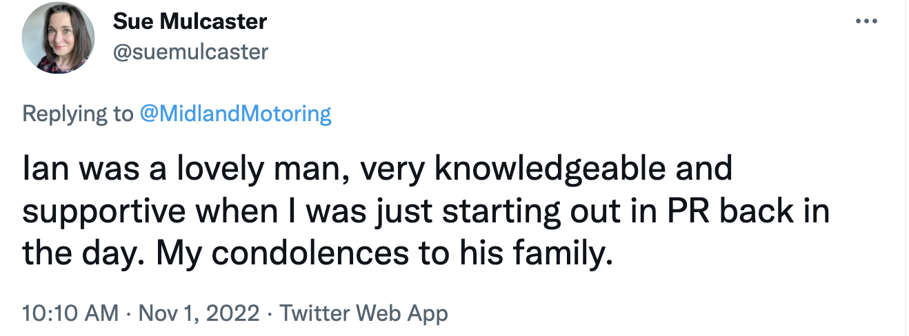Open the @MidlandMotoring mention link
This screenshot has width=909, height=336.
coord(235,113)
